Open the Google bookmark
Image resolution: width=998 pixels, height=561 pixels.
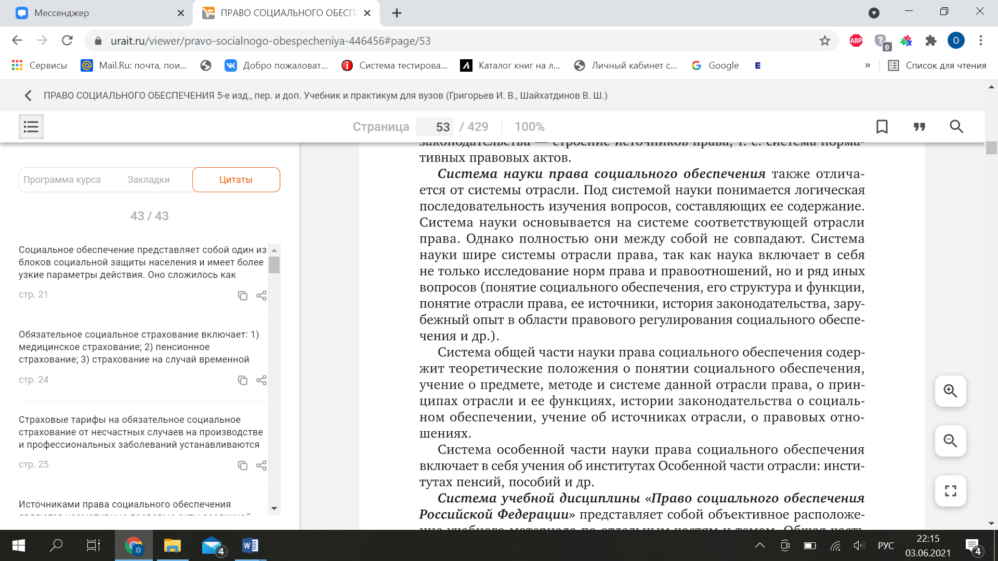point(715,65)
